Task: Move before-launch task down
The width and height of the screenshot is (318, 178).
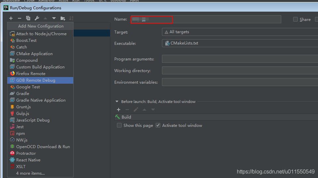Action: [x=153, y=110]
